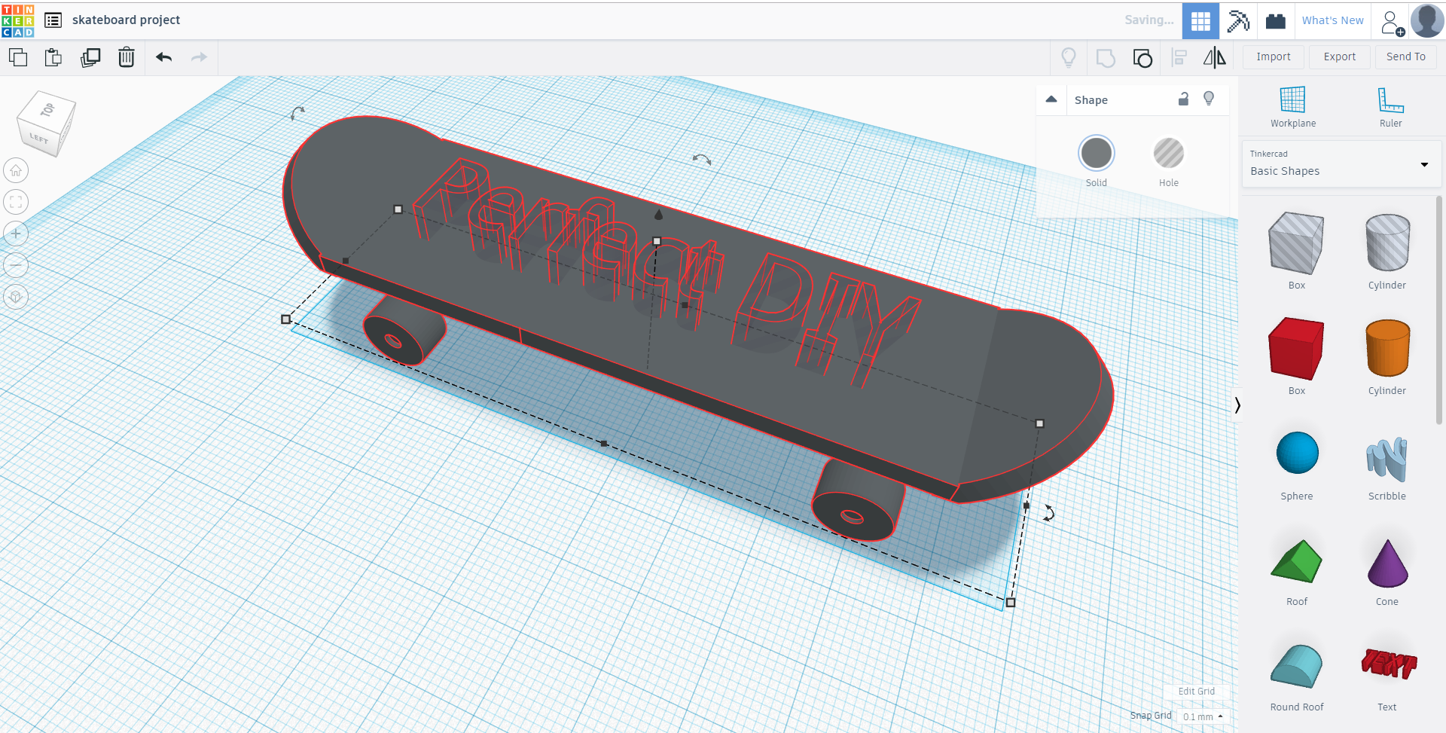1446x733 pixels.
Task: Paste with the clipboard icon
Action: click(53, 57)
